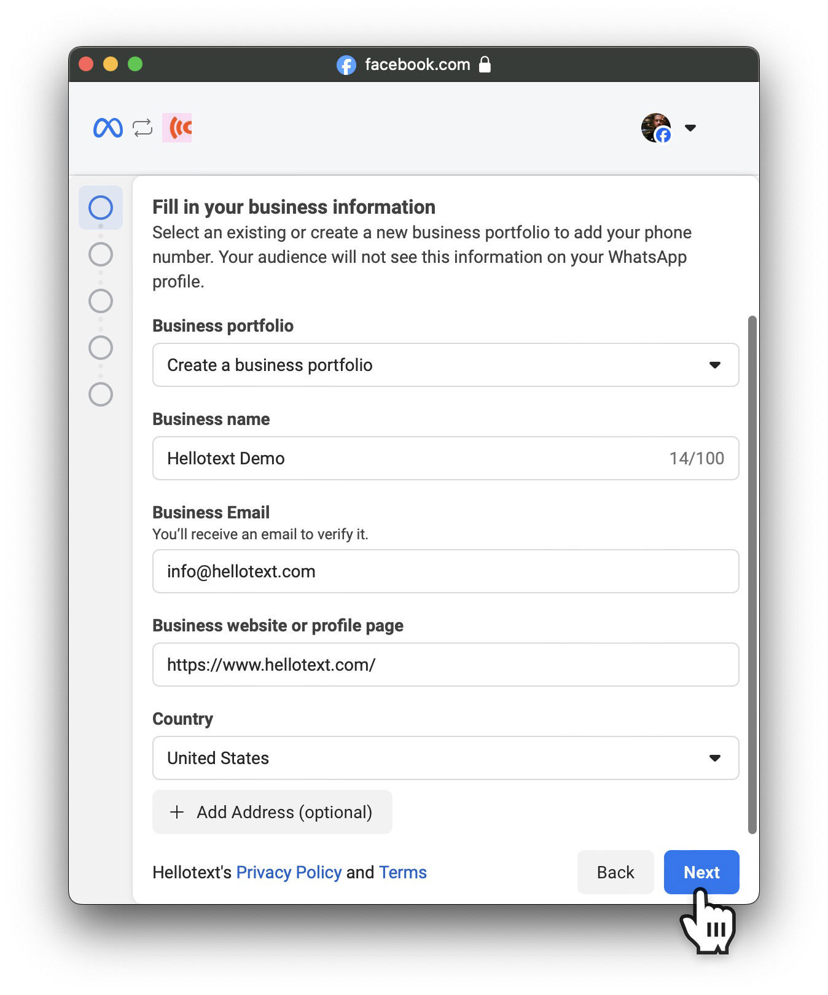Click the Next button
Screen dimensions: 828x995
[701, 872]
